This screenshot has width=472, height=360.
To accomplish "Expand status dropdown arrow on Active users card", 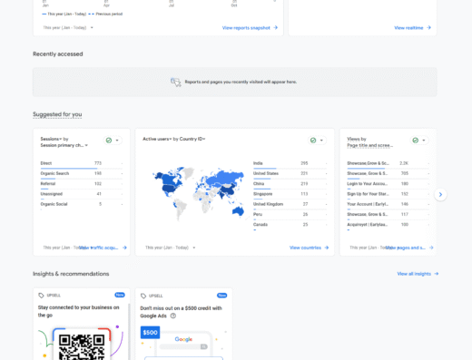I will pyautogui.click(x=321, y=141).
